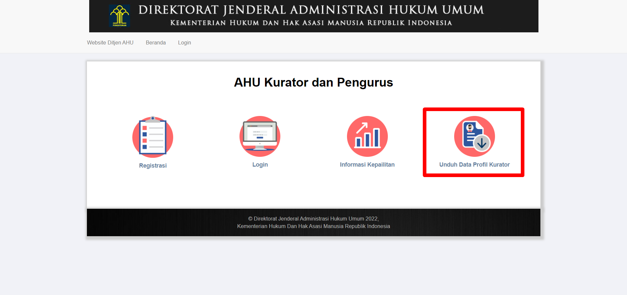The image size is (627, 295).
Task: Click the Kementerian Hukum banner subtitle
Action: pyautogui.click(x=311, y=23)
